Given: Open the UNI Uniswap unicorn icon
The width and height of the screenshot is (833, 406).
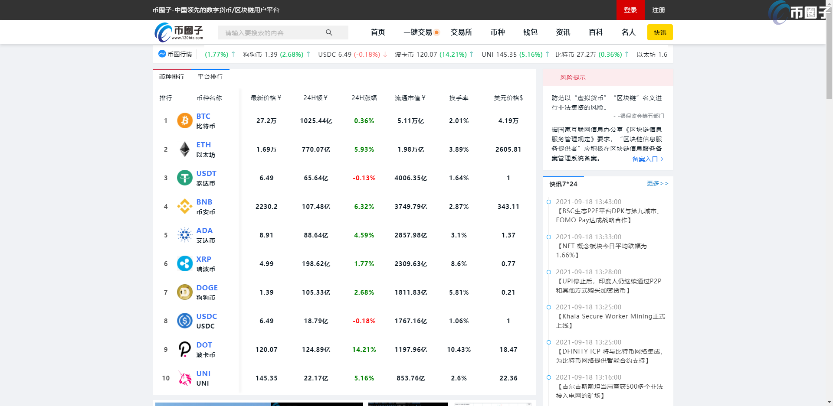Looking at the screenshot, I should [x=185, y=378].
